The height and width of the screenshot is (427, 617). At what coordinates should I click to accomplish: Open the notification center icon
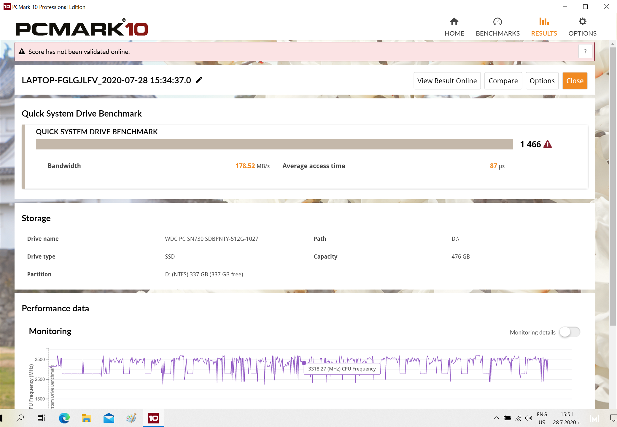tap(613, 418)
